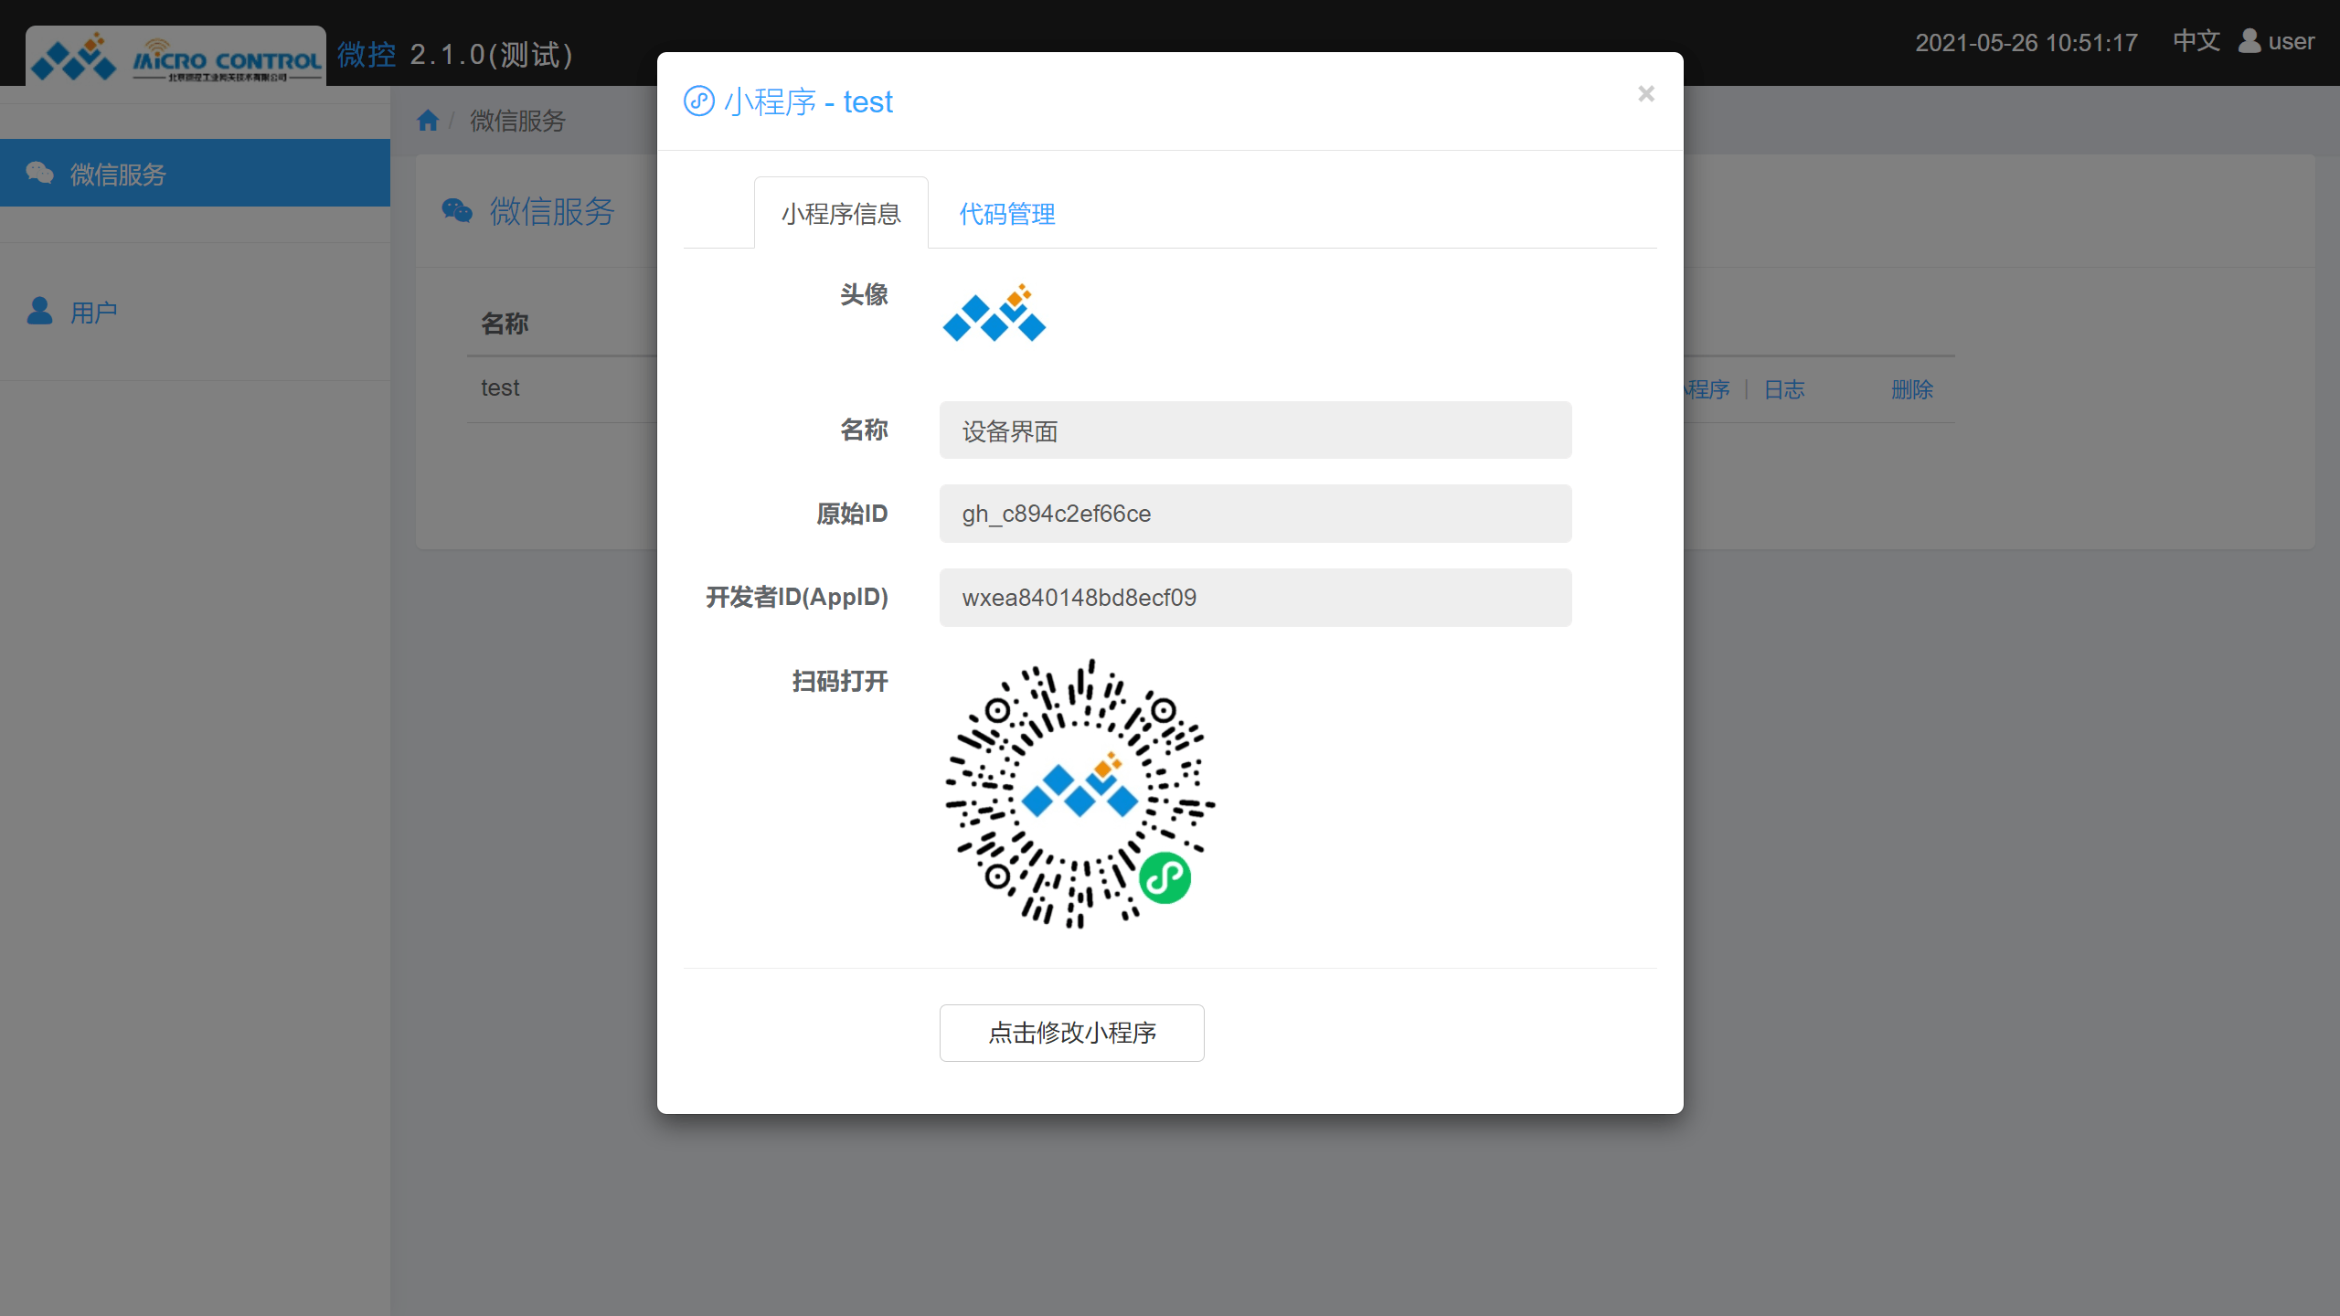Select the 微信服务 sidebar icon
The height and width of the screenshot is (1316, 2340).
40,173
